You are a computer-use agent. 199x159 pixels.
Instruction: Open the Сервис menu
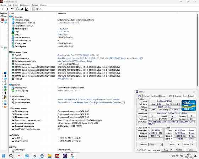coord(35,5)
